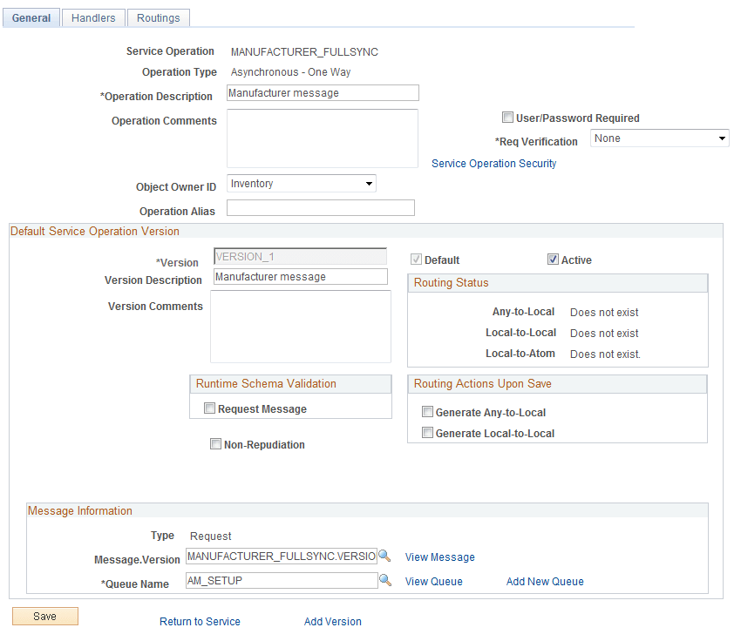The height and width of the screenshot is (641, 741).
Task: Click Return to Service
Action: [200, 621]
